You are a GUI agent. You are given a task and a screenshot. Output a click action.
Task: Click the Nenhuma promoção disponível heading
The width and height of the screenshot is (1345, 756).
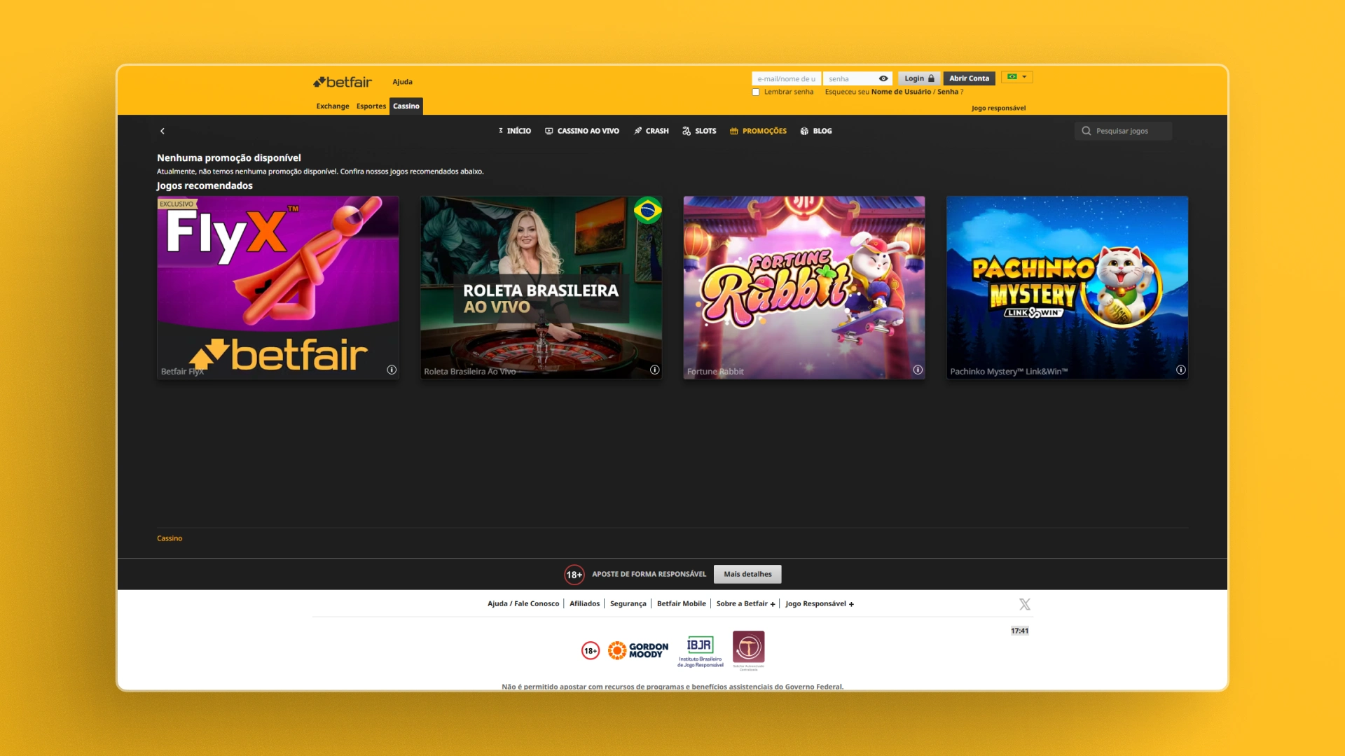(x=229, y=158)
